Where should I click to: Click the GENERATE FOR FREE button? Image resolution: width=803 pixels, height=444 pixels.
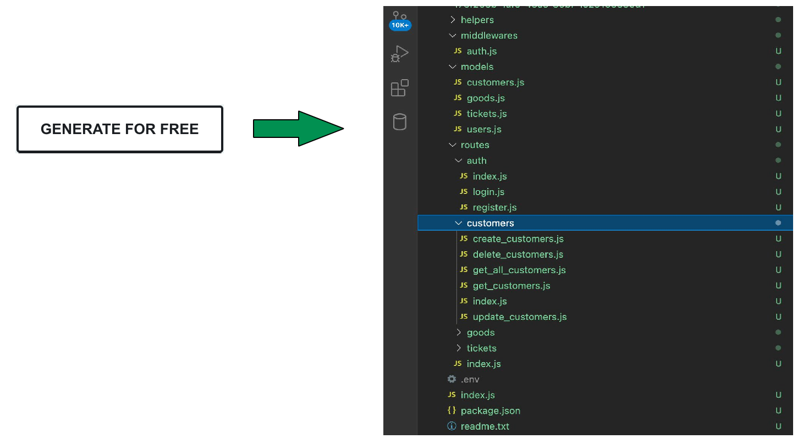coord(120,129)
